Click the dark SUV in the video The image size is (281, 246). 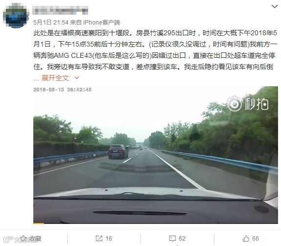(118, 151)
